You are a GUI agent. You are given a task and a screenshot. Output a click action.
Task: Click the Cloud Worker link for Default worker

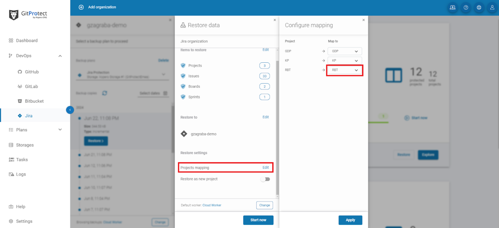[x=212, y=205]
